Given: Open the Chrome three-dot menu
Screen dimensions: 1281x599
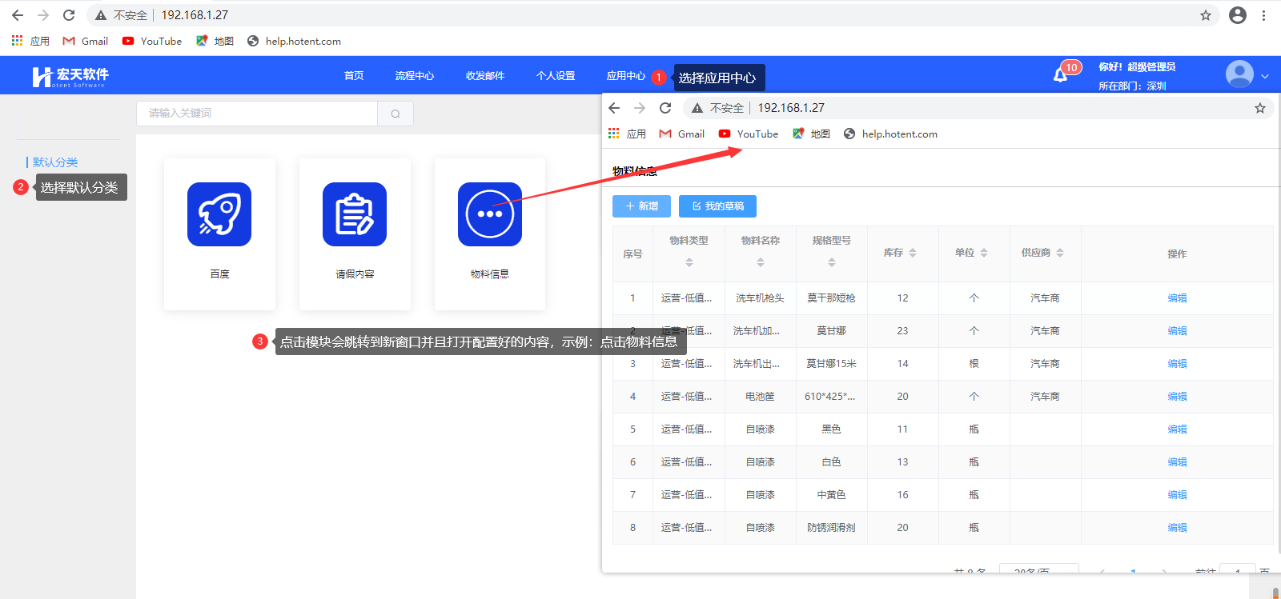Looking at the screenshot, I should pos(1263,15).
